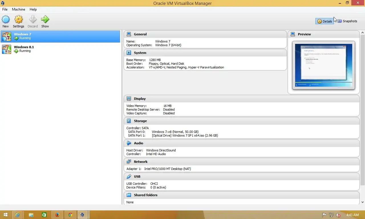Select the Windows 8.1 virtual machine

60,49
